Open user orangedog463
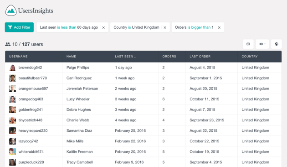This screenshot has width=287, height=167. click(31, 99)
